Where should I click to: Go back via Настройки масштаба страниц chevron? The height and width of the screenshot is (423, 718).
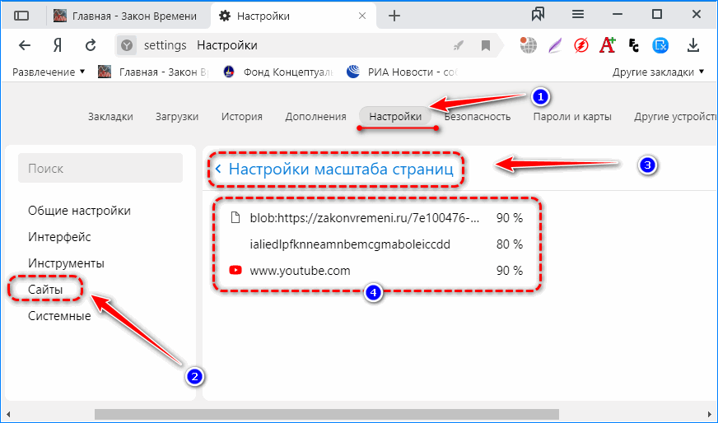218,170
